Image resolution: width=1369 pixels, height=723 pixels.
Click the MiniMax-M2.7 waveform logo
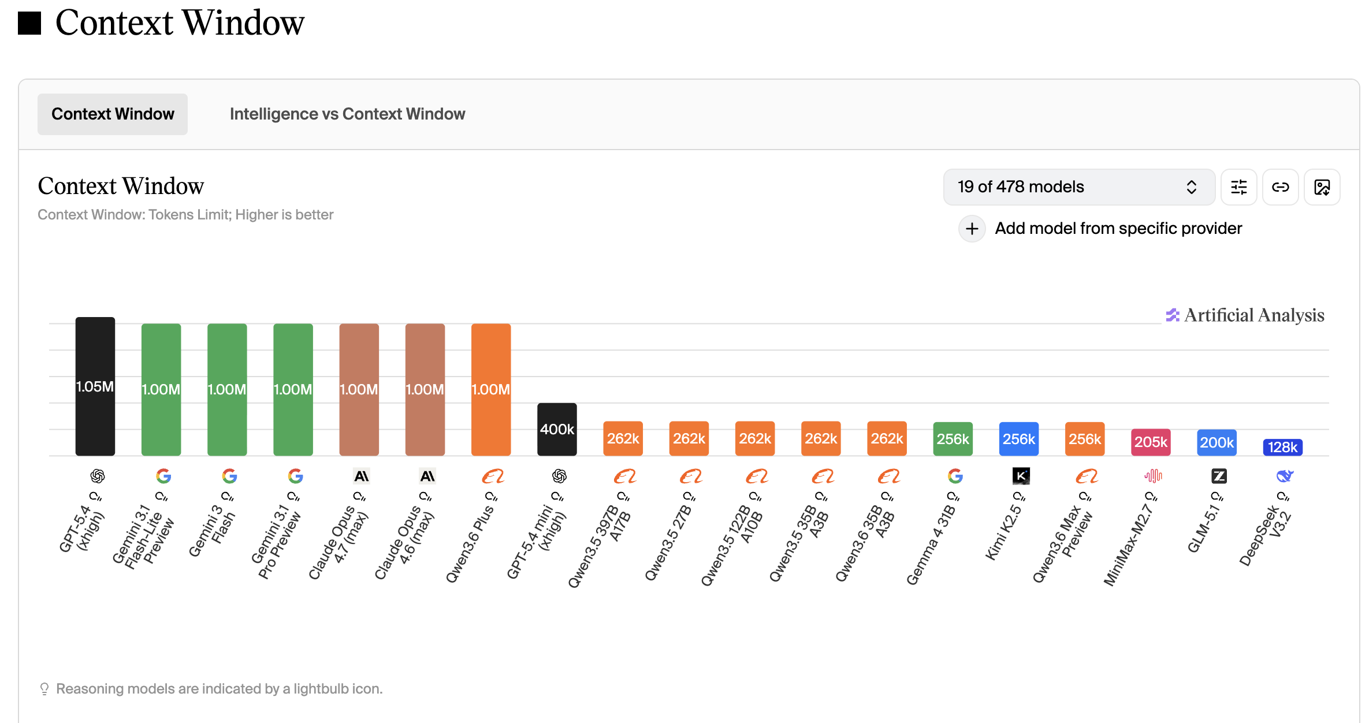[1153, 476]
